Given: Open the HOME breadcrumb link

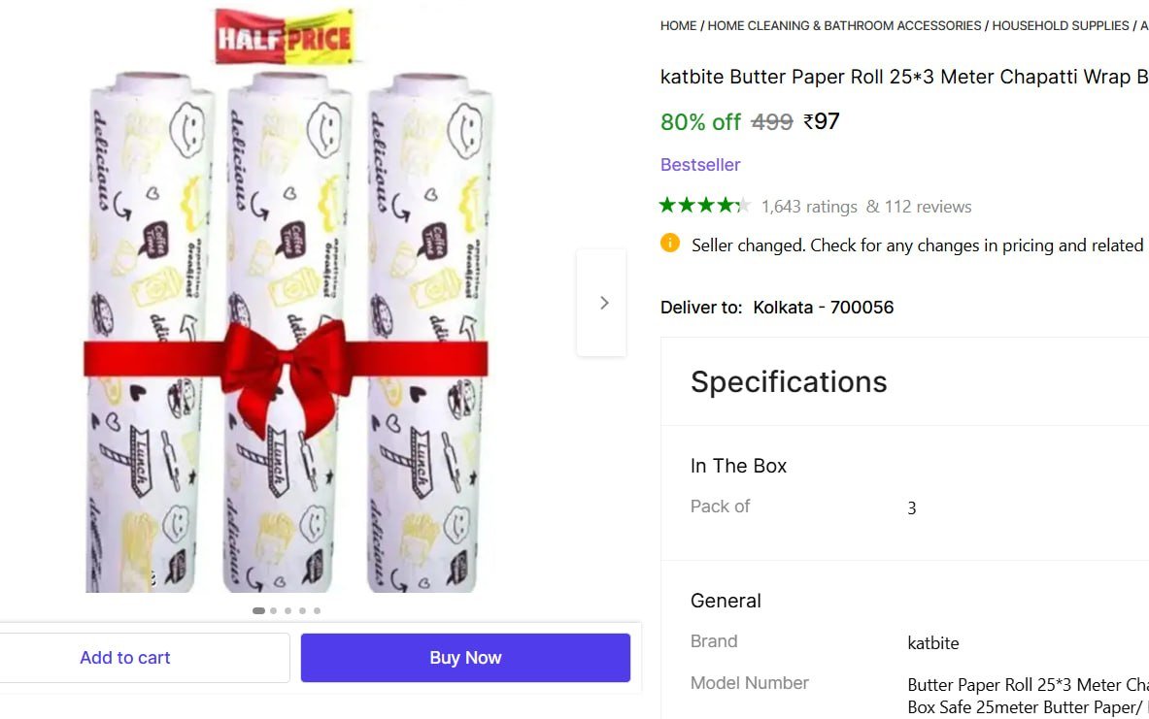Looking at the screenshot, I should point(678,25).
